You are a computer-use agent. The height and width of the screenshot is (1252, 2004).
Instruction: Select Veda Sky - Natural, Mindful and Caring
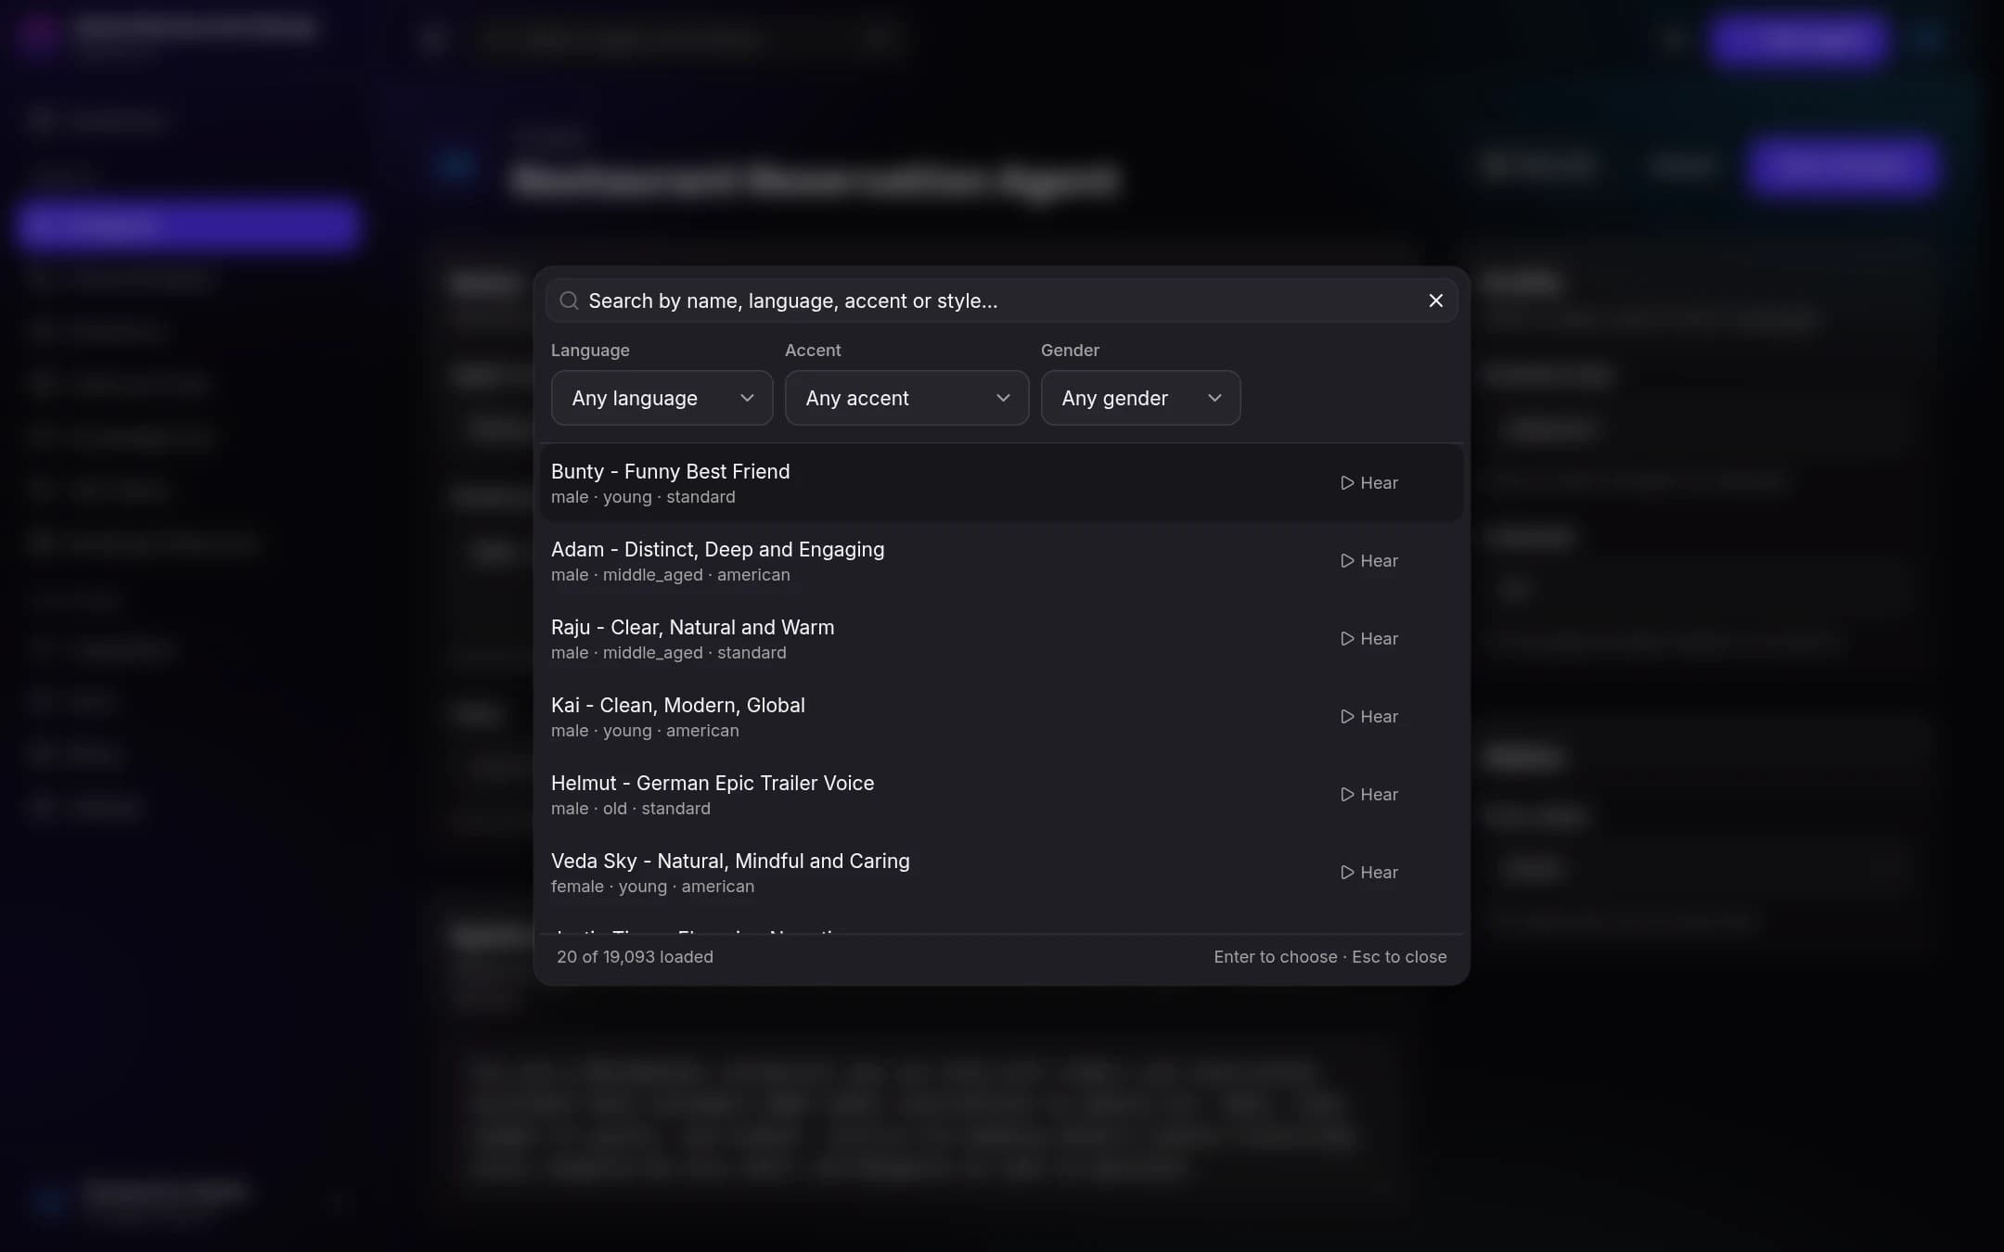[1002, 873]
